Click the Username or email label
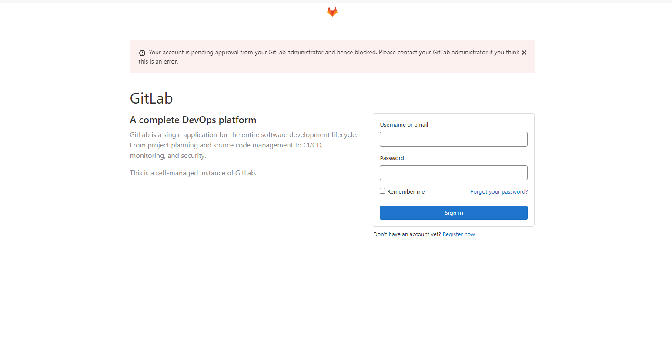The width and height of the screenshot is (672, 361). click(404, 125)
